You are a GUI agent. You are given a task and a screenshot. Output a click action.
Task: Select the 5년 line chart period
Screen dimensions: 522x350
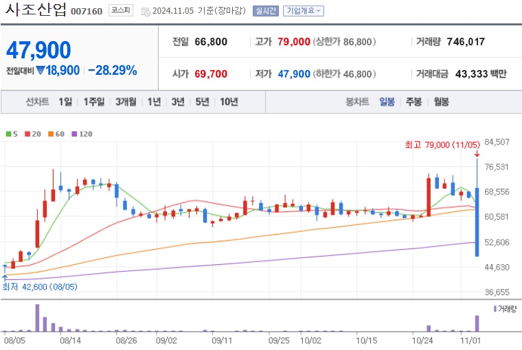click(x=202, y=102)
